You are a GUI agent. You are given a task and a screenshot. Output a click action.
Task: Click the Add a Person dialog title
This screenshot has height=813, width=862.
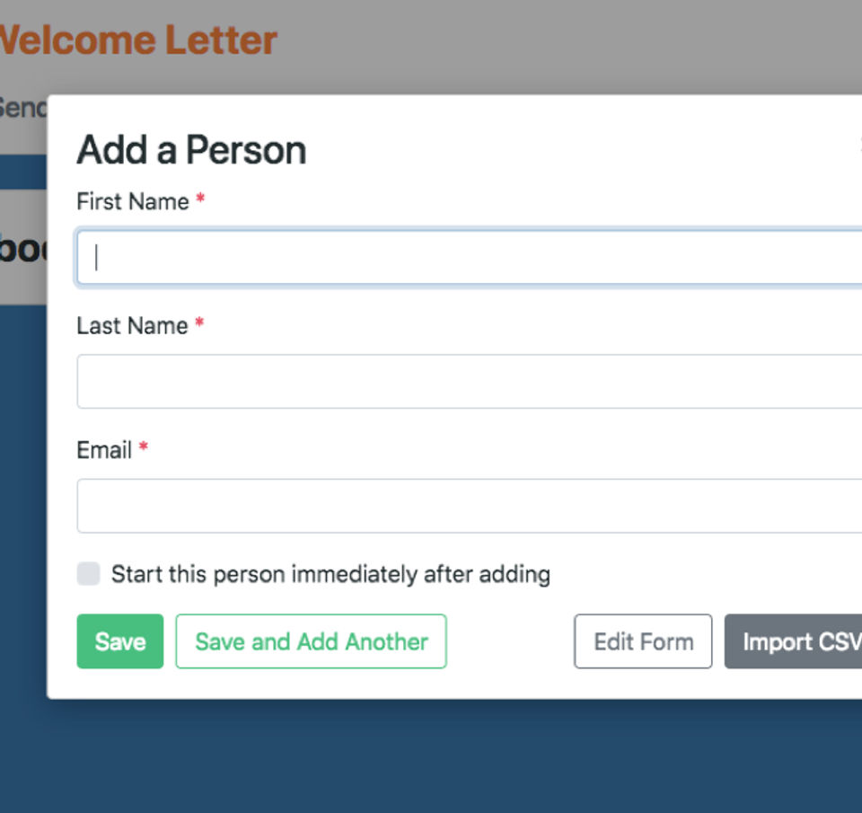(x=191, y=150)
